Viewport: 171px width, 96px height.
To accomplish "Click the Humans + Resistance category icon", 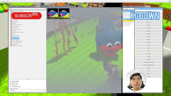I will pos(11,25).
